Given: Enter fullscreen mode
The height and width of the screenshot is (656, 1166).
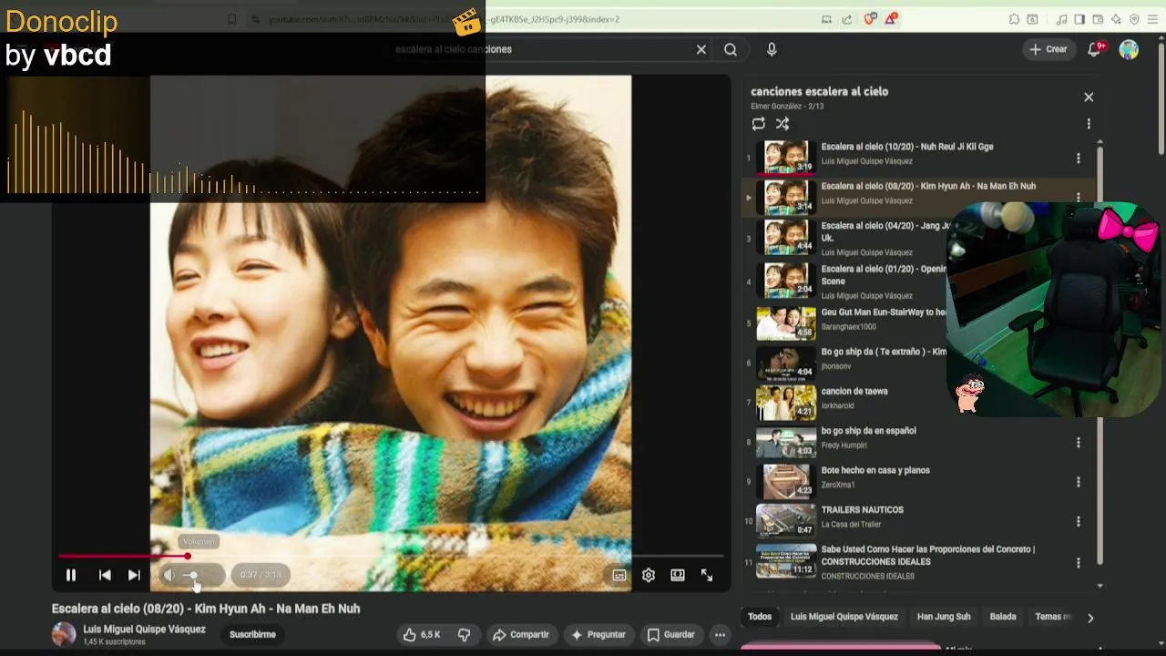Looking at the screenshot, I should point(707,575).
